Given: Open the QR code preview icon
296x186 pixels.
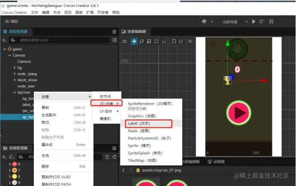Looking at the screenshot, I should pos(271,21).
